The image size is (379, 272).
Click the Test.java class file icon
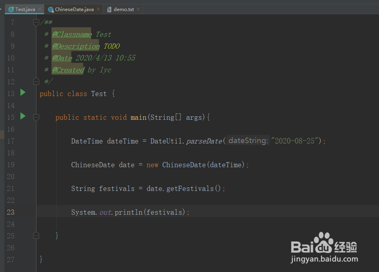point(11,9)
